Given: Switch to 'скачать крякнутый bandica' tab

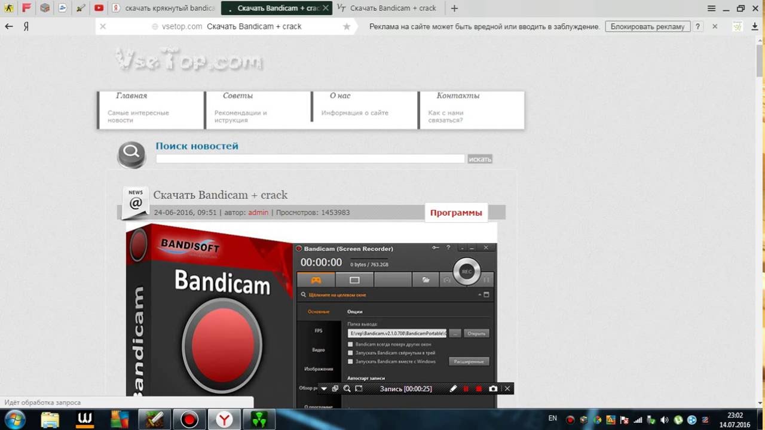Looking at the screenshot, I should tap(164, 8).
